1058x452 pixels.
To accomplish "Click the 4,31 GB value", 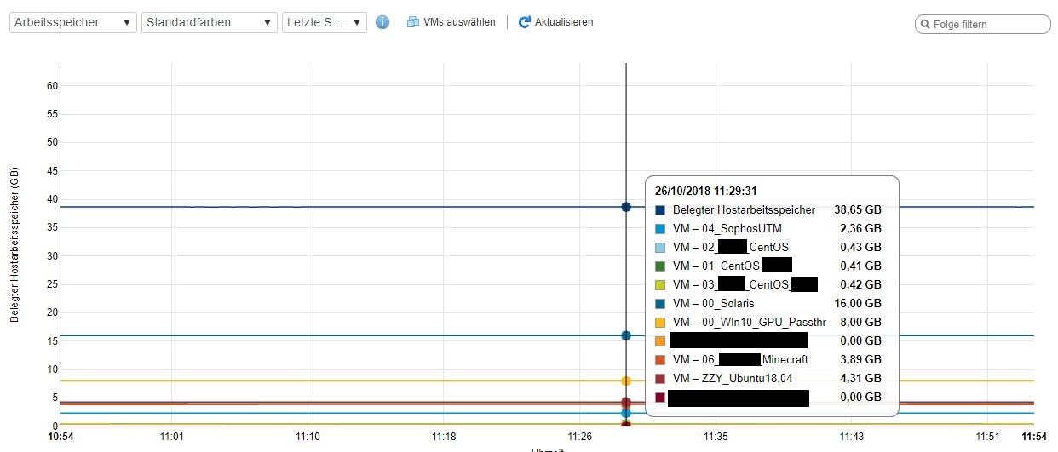I will click(861, 379).
